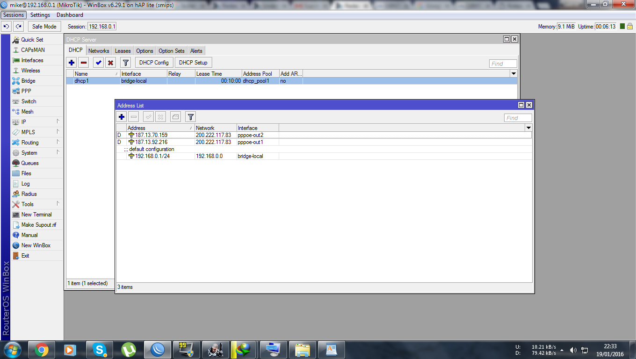Select the 187.13.92.216 address row
Screen dimensions: 636x359
(324, 142)
